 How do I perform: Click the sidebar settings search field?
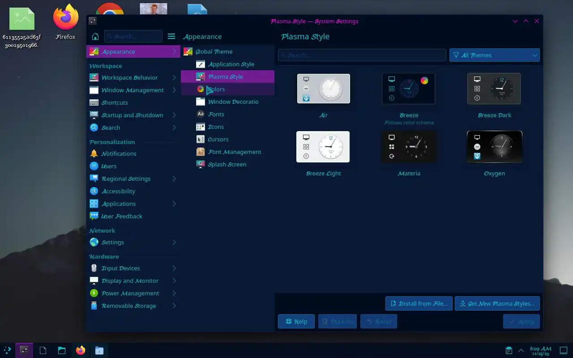[x=133, y=37]
